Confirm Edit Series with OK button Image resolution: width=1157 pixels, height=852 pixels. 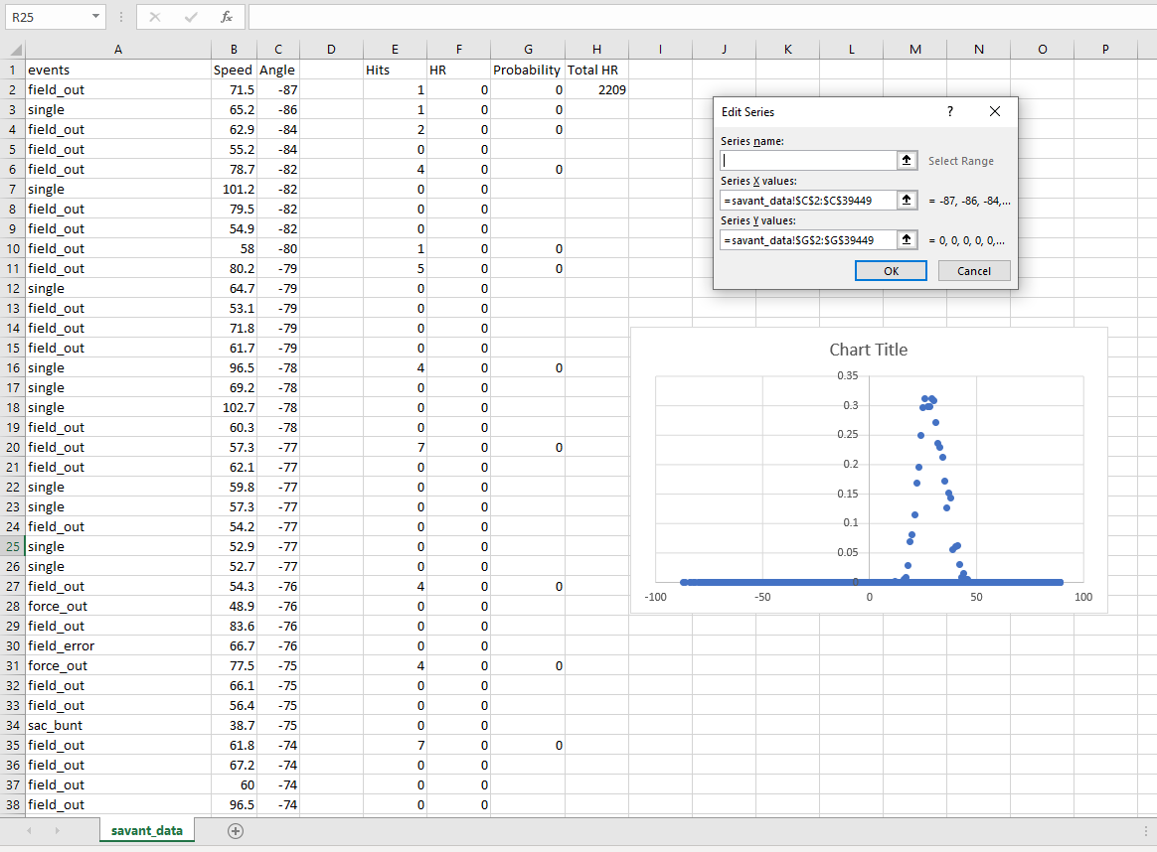click(x=891, y=271)
